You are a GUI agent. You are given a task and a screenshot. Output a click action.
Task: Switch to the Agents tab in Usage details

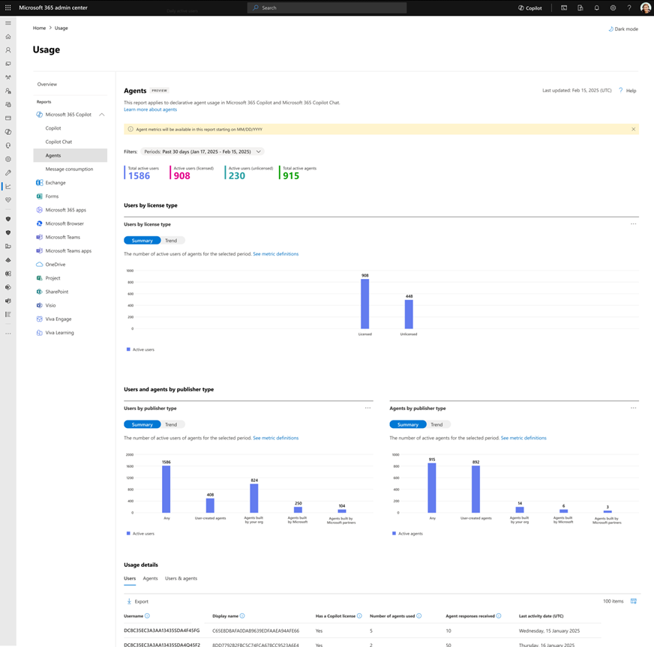pos(150,578)
